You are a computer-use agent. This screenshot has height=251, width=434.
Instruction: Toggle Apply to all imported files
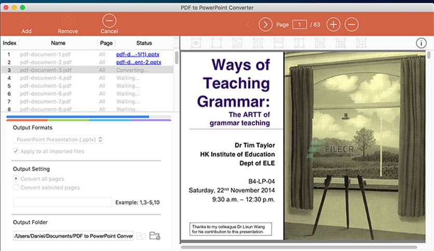click(x=16, y=151)
